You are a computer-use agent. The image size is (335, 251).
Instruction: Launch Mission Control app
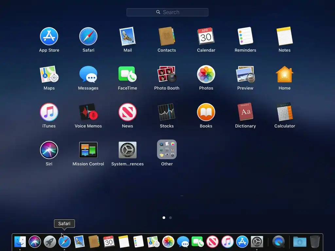pos(88,150)
